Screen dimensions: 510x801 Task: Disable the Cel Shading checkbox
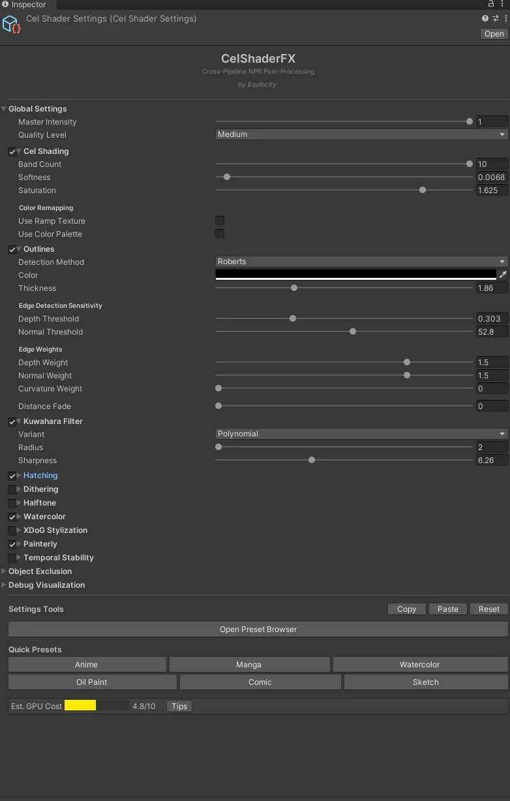pyautogui.click(x=12, y=151)
